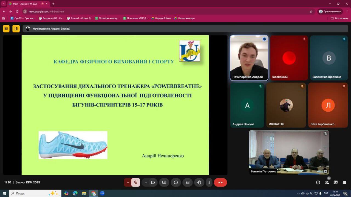Turn on closed captions

(188, 182)
